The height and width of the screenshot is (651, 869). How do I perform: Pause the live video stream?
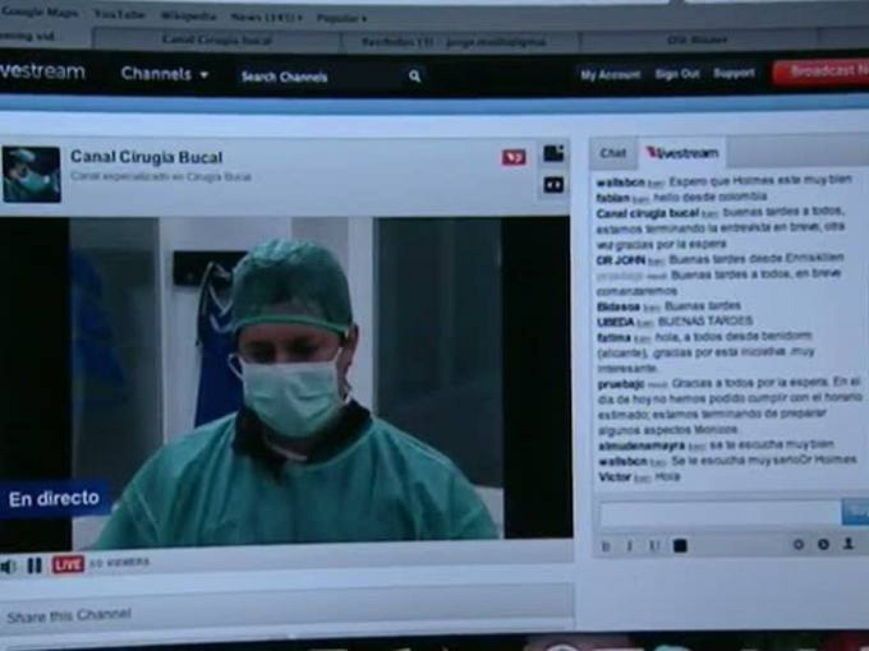coord(35,566)
